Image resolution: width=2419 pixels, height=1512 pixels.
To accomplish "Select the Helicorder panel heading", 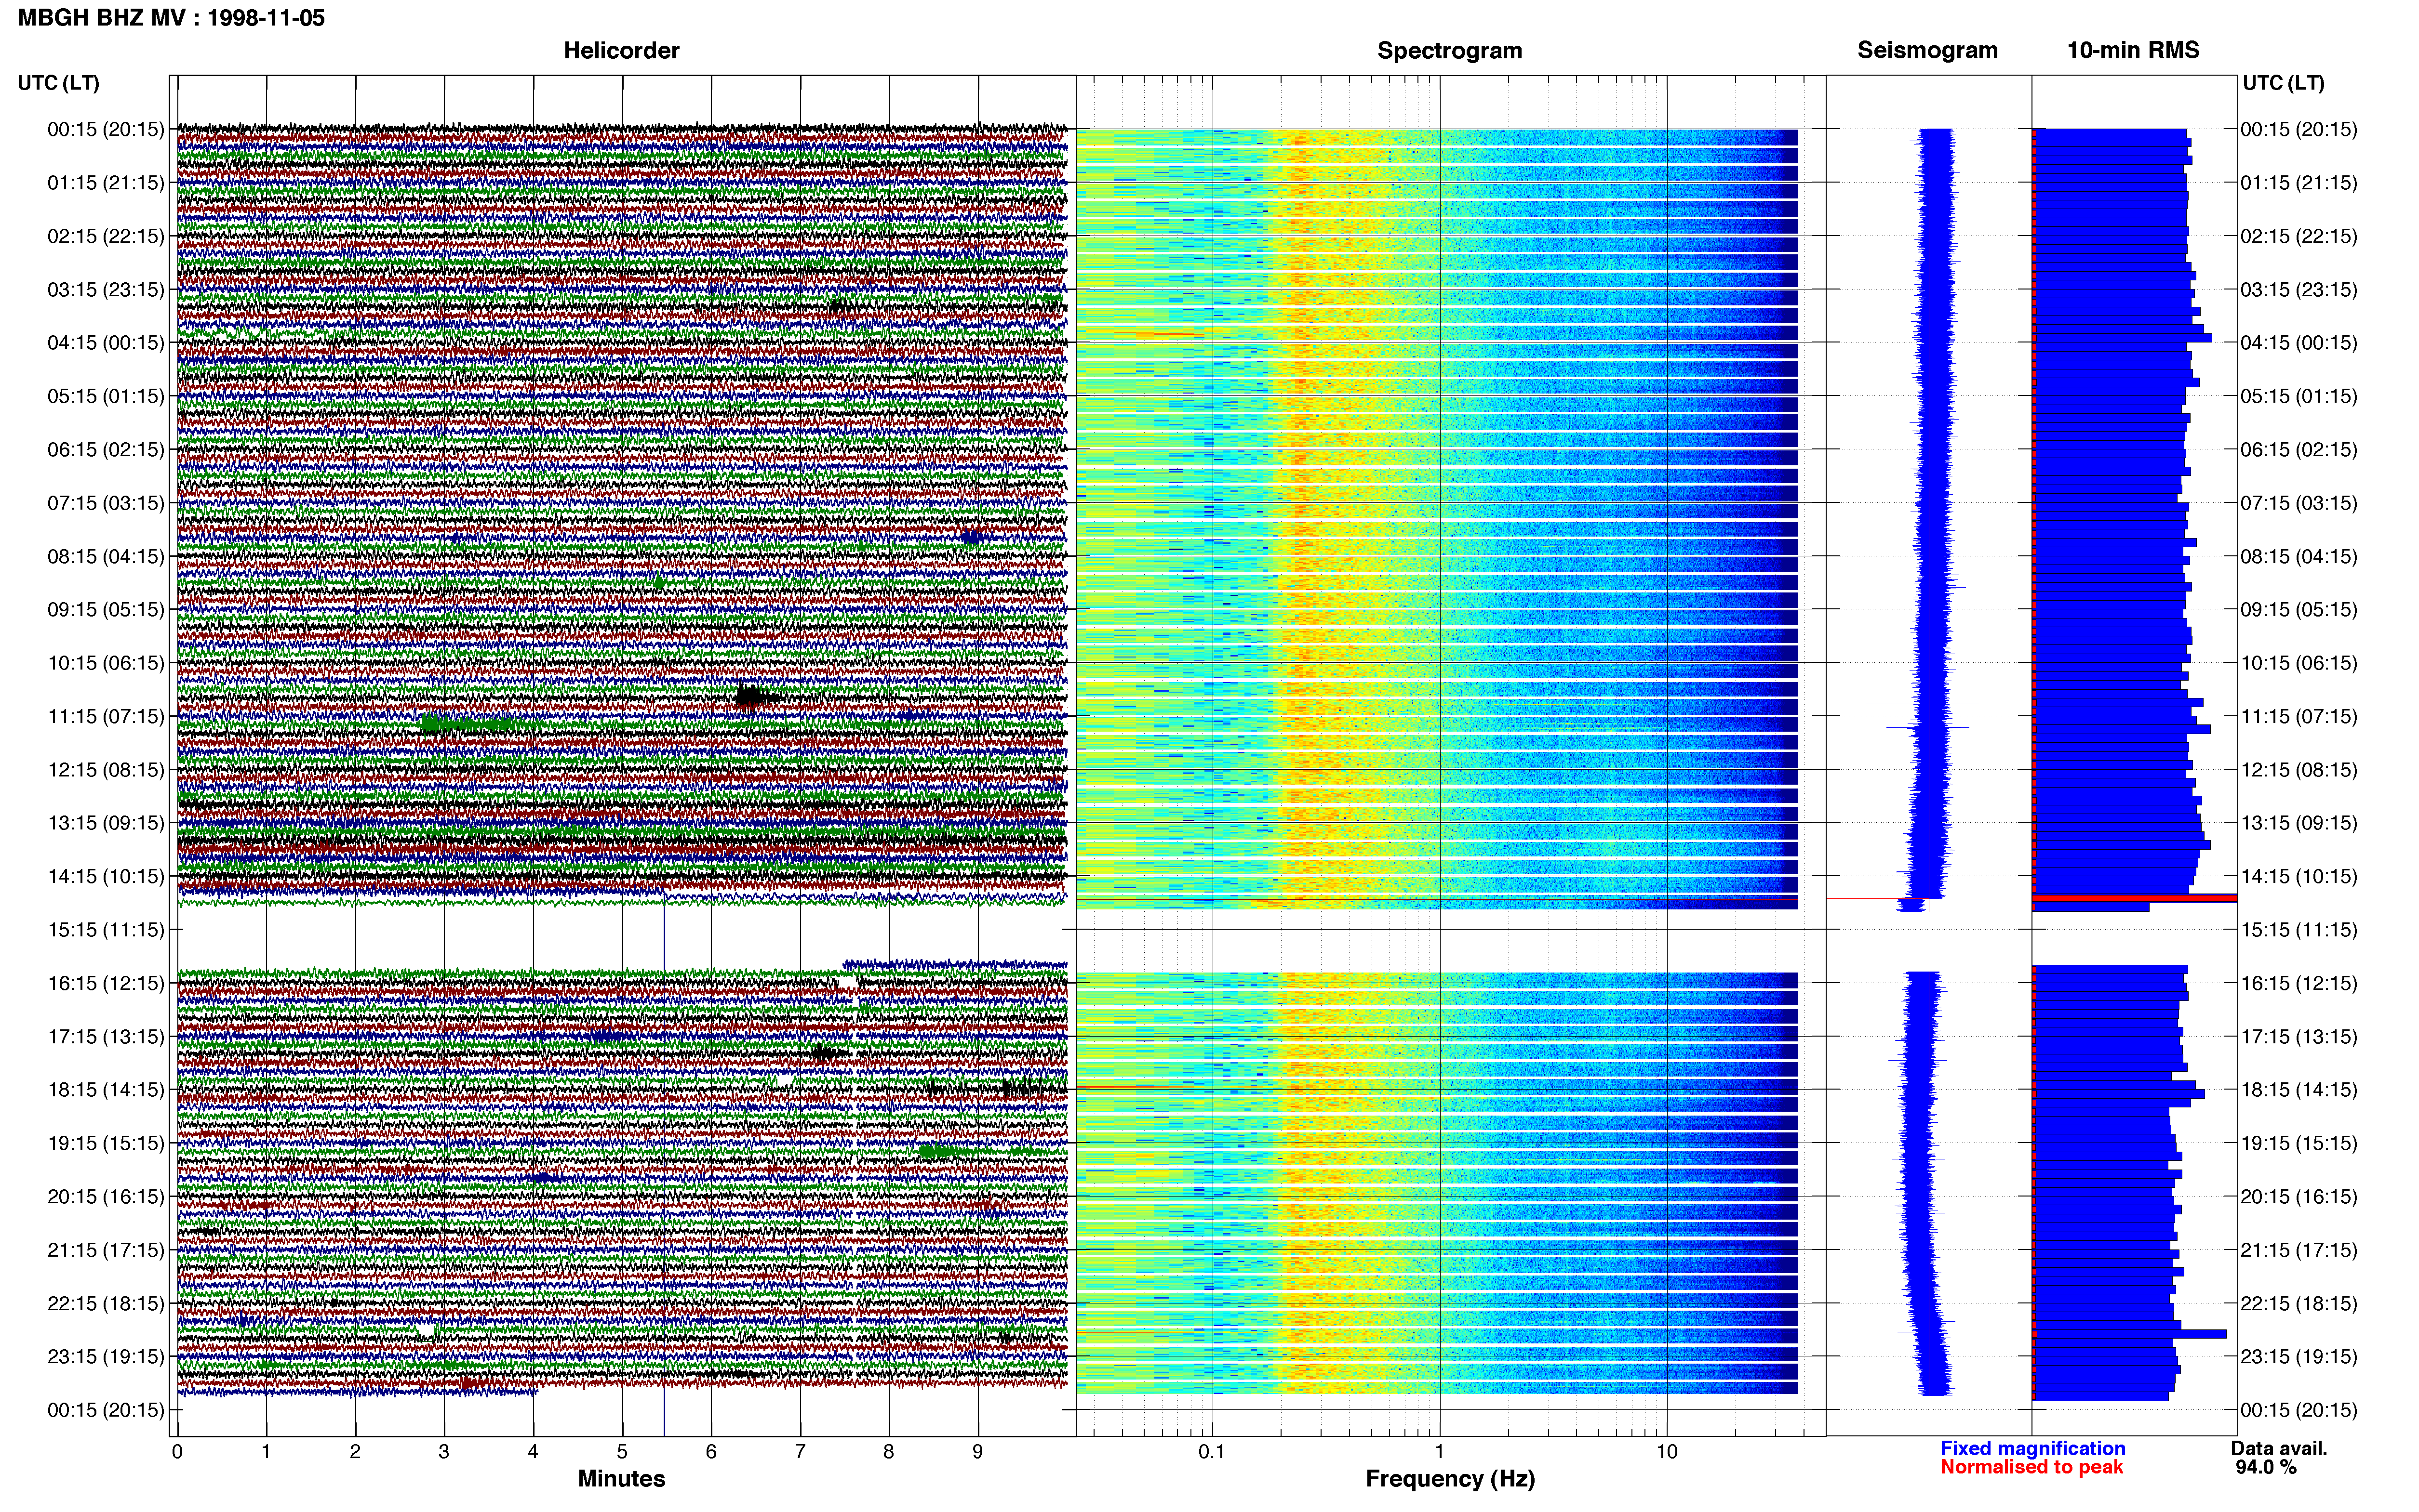I will point(621,50).
